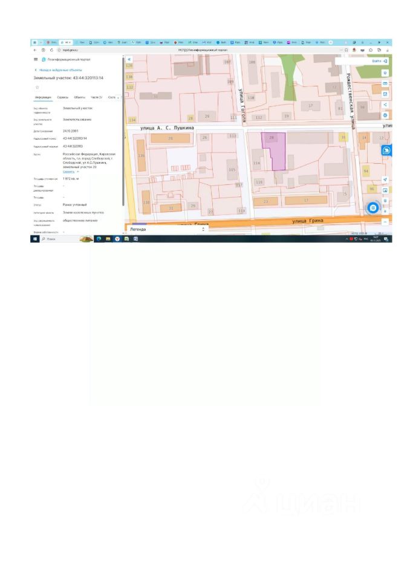Open the Информация tab
This screenshot has height=580, width=410.
[x=43, y=97]
